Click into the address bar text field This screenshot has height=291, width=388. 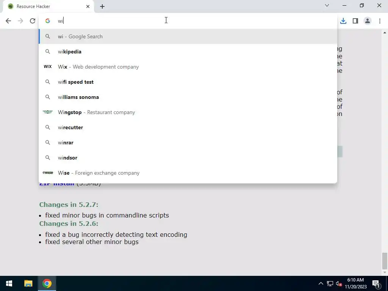pos(188,21)
